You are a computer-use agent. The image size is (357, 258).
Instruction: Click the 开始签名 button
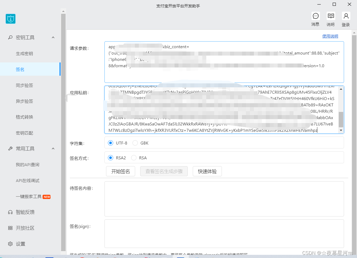(121, 171)
